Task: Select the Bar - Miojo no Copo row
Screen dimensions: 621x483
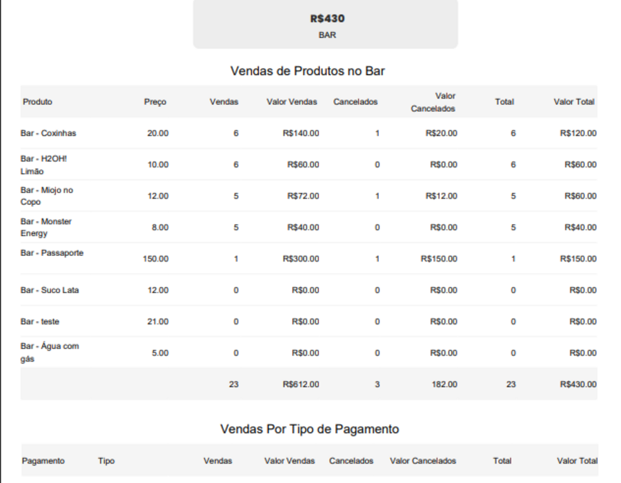Action: click(x=309, y=196)
